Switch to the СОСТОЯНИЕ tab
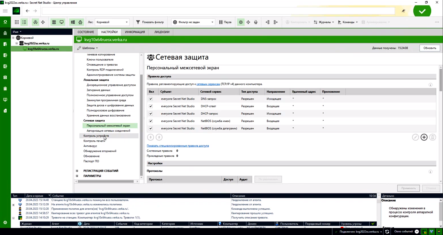This screenshot has height=235, width=443. (x=86, y=32)
